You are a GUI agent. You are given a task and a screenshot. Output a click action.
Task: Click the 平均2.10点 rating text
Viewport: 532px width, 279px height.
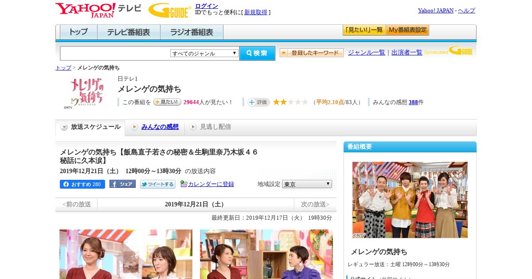click(x=330, y=102)
